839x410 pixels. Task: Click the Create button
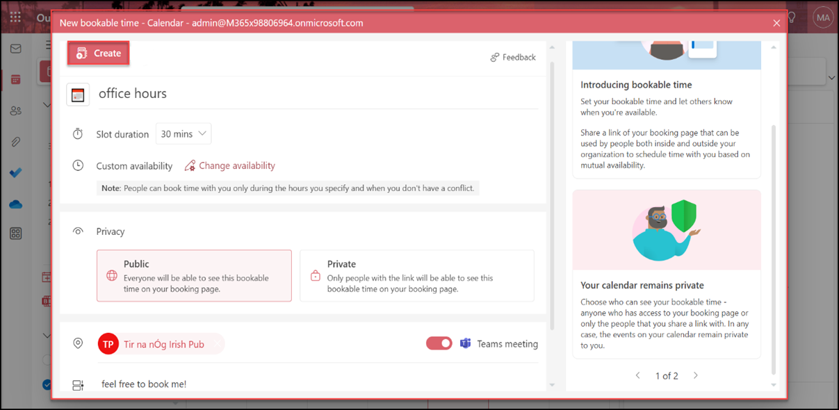pyautogui.click(x=99, y=53)
